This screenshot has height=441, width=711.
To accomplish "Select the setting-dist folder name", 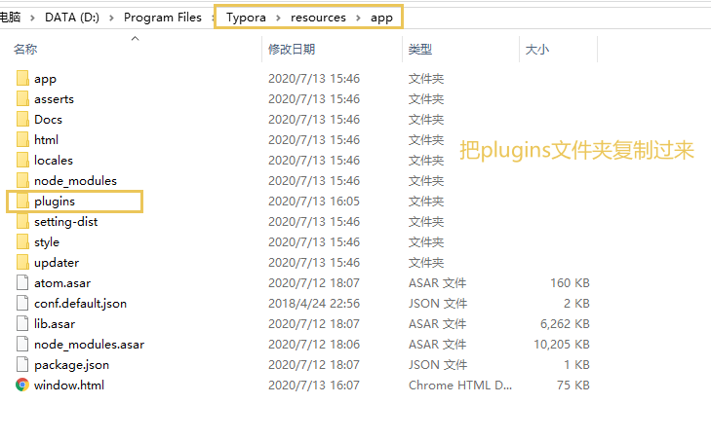I will tap(65, 222).
